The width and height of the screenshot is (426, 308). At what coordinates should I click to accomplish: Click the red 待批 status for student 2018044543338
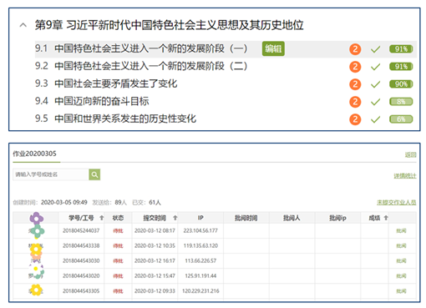click(118, 246)
